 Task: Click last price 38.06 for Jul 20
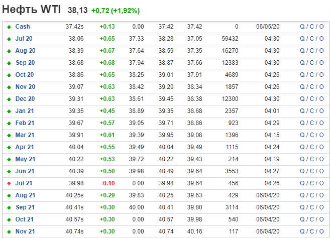pyautogui.click(x=76, y=39)
